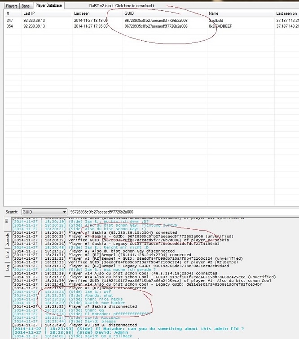Image resolution: width=299 pixels, height=339 pixels.
Task: Click the Last seen on column header
Action: coord(286,14)
